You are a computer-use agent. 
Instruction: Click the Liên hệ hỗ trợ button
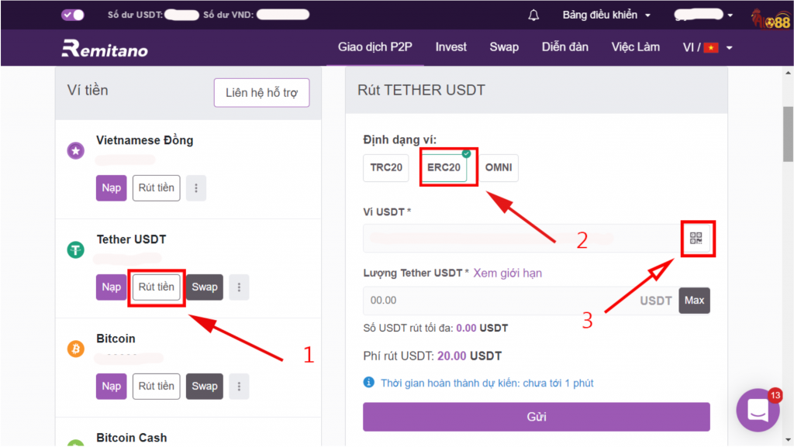pos(261,92)
